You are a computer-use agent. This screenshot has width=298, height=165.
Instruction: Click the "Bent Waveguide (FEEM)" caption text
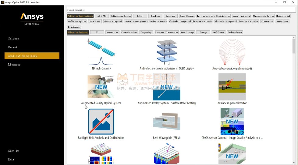167,138
